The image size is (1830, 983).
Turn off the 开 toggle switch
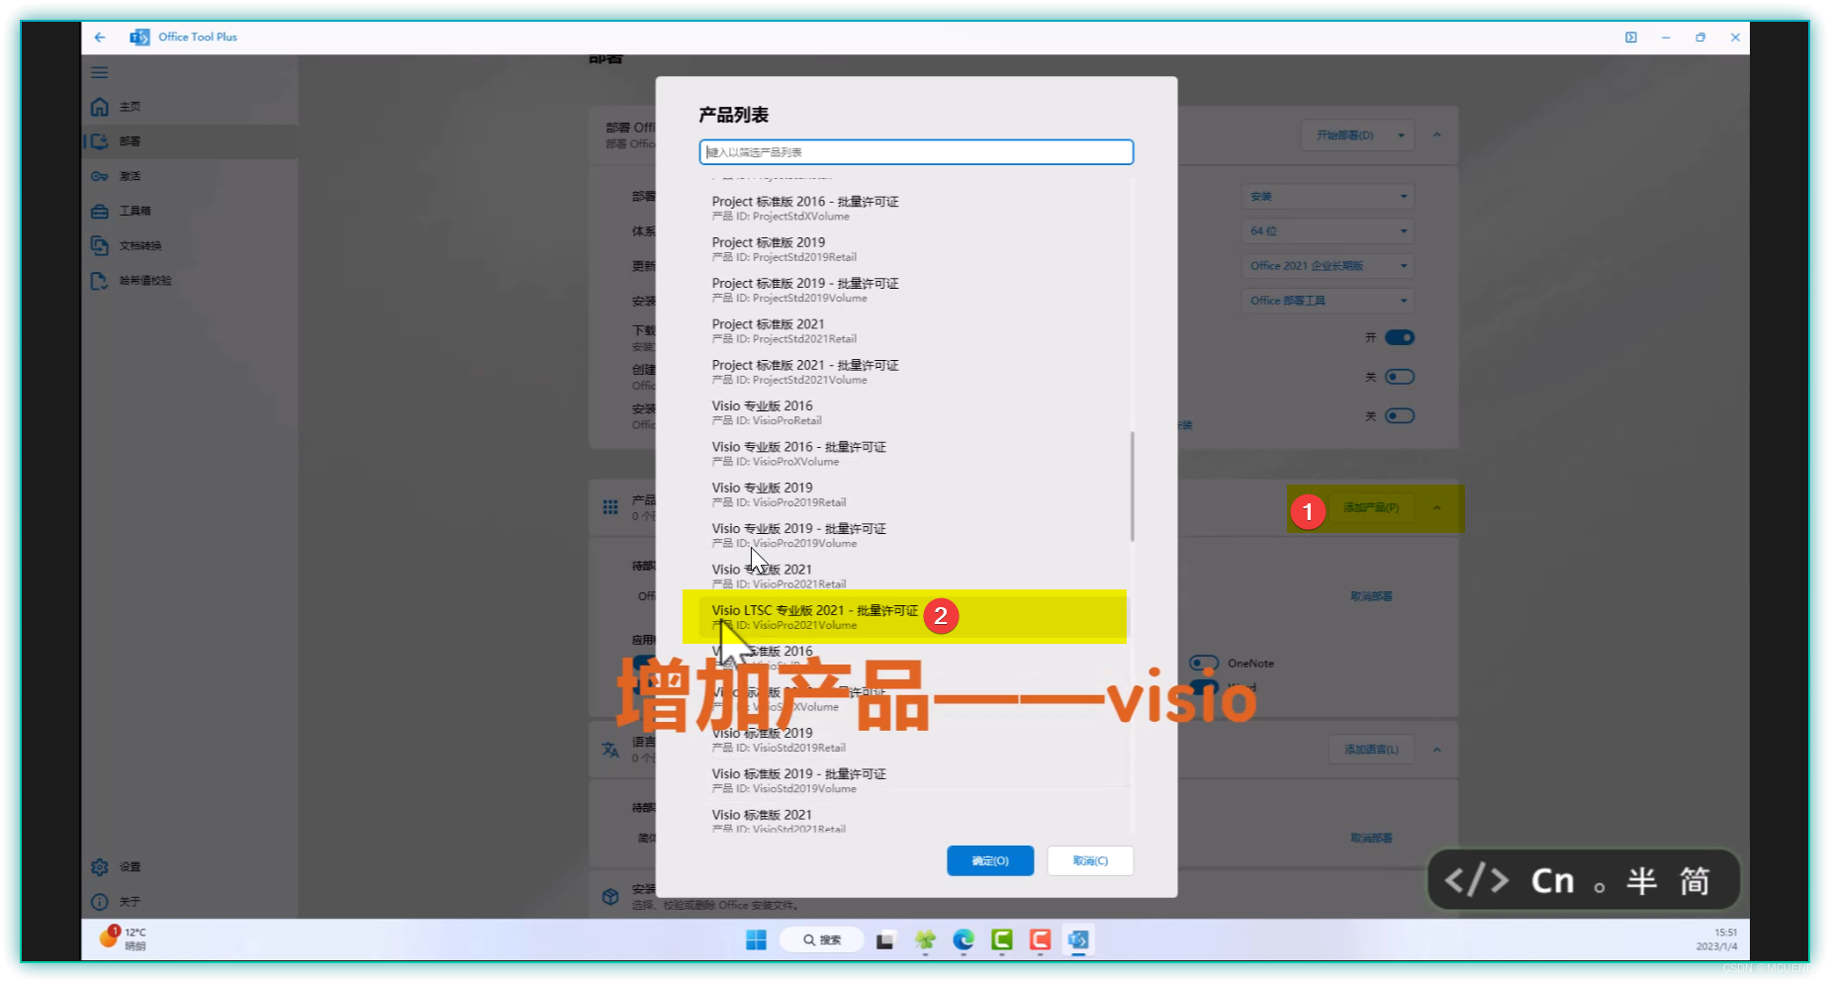(1400, 338)
